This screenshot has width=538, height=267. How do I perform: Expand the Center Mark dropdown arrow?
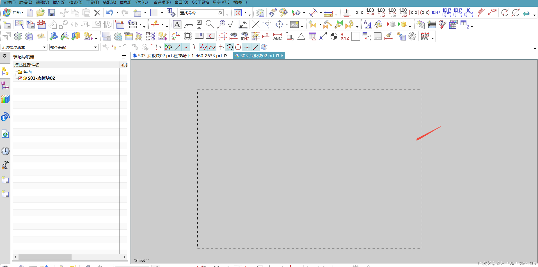[287, 24]
